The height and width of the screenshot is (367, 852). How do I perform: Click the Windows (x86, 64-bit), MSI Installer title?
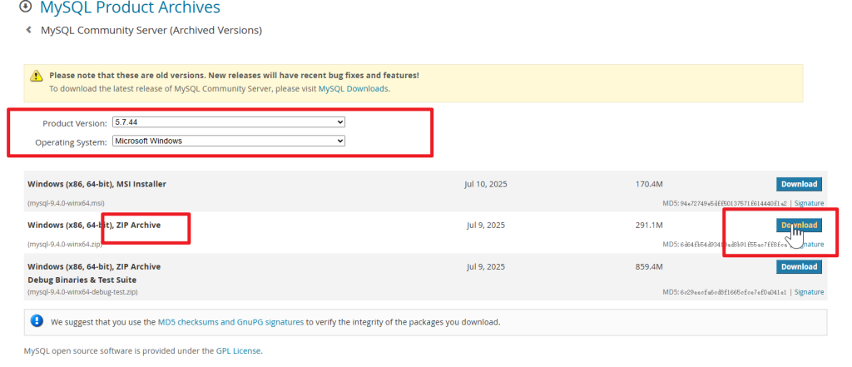pyautogui.click(x=97, y=184)
